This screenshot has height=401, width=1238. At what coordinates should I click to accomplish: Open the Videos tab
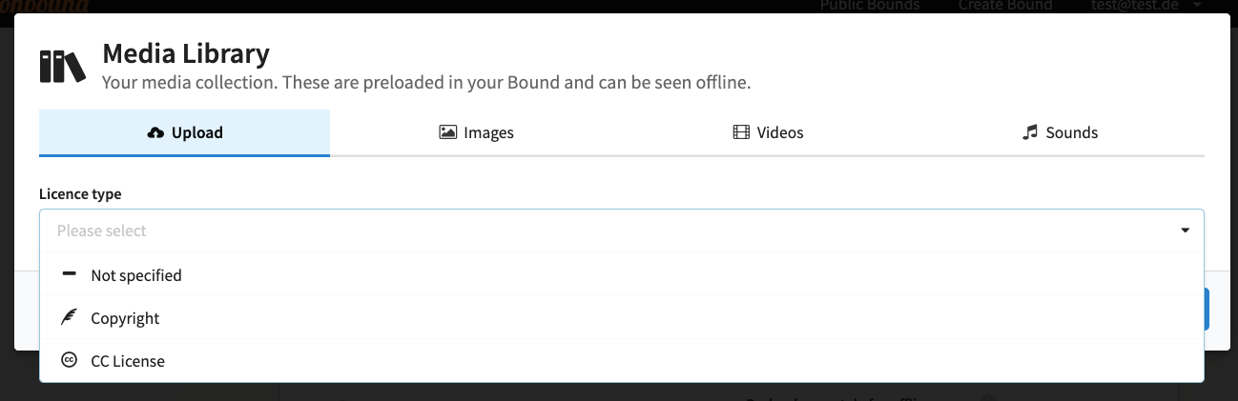[768, 132]
